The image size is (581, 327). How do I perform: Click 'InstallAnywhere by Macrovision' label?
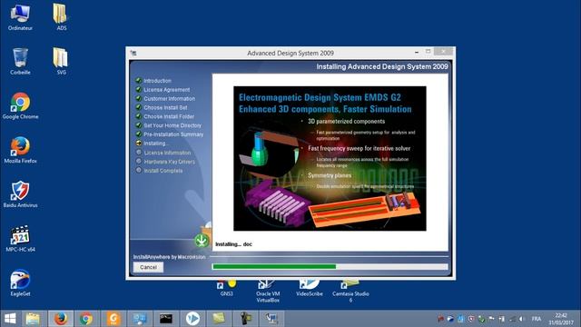pyautogui.click(x=170, y=257)
